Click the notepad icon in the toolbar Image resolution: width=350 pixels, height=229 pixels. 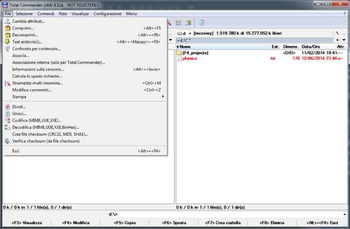[201, 23]
